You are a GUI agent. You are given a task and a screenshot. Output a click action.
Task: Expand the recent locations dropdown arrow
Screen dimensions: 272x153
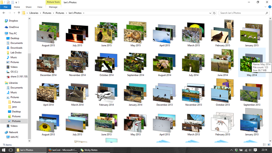[14, 13]
